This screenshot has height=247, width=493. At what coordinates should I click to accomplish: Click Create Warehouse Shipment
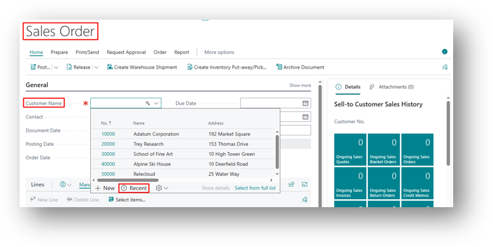[x=142, y=67]
